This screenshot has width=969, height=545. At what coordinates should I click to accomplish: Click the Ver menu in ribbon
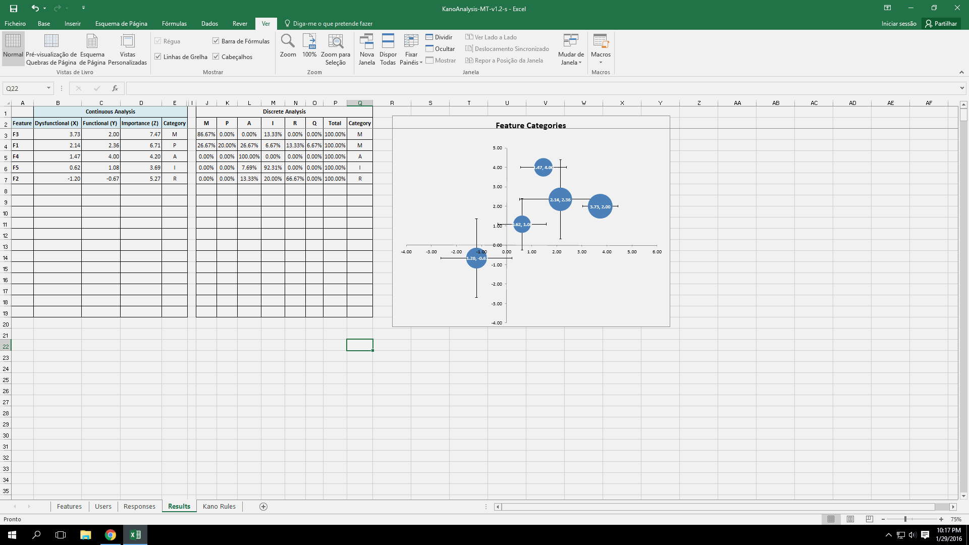[265, 23]
